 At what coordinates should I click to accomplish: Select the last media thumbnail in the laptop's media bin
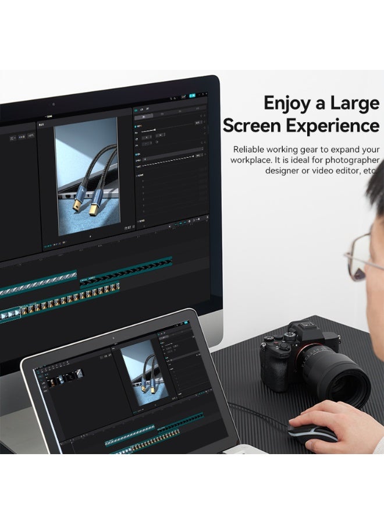click(78, 373)
